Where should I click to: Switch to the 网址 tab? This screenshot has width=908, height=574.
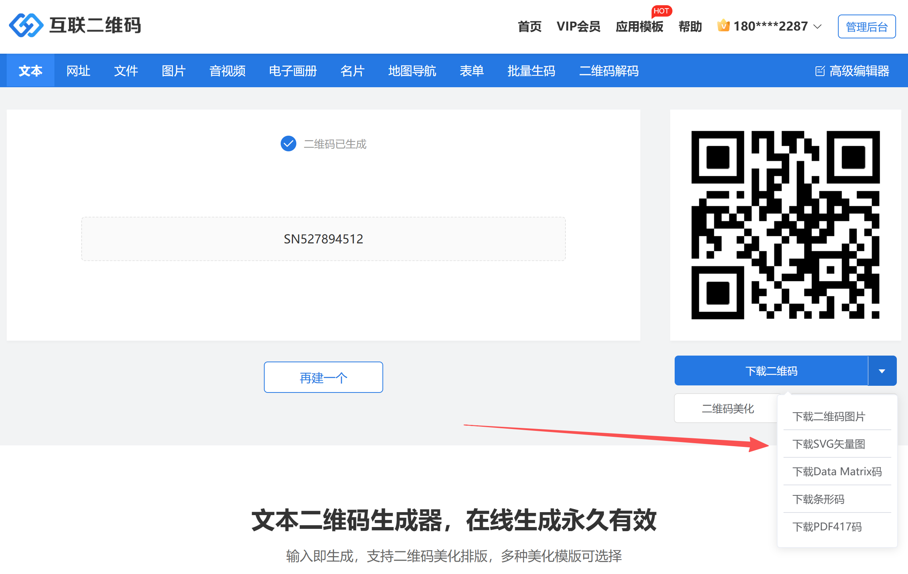click(78, 71)
